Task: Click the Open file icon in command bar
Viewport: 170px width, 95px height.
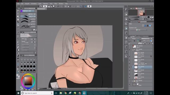Action: 51,6
